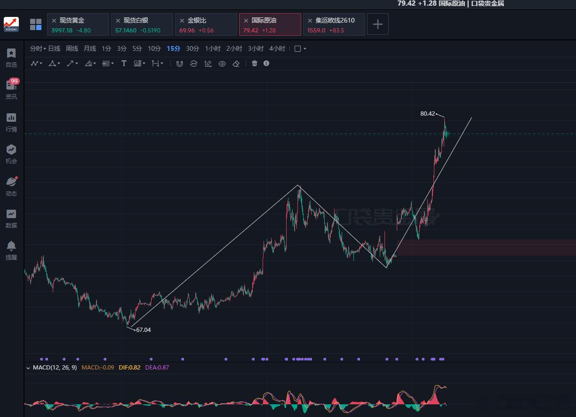The height and width of the screenshot is (417, 576).
Task: Select 3小时 timeframe
Action: tap(256, 49)
